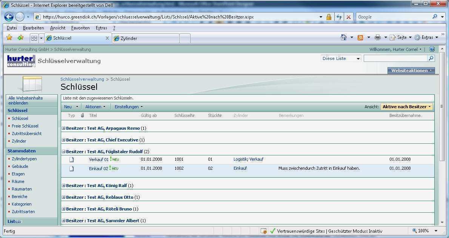Open the Aktive nach Besitzer view selector

tap(407, 107)
